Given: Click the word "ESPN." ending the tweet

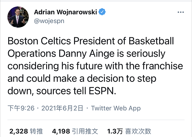Looking at the screenshot, I should pyautogui.click(x=102, y=91).
